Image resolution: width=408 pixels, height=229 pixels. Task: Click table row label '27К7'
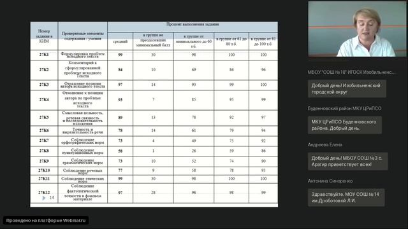(x=44, y=141)
